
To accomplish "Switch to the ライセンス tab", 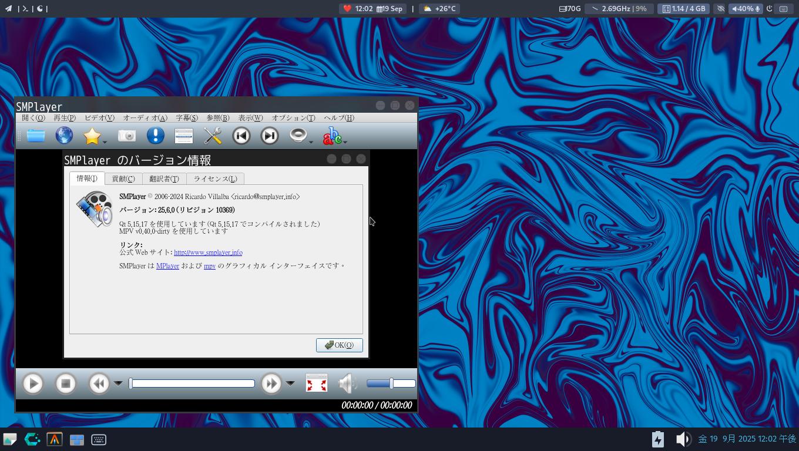I will tap(216, 179).
